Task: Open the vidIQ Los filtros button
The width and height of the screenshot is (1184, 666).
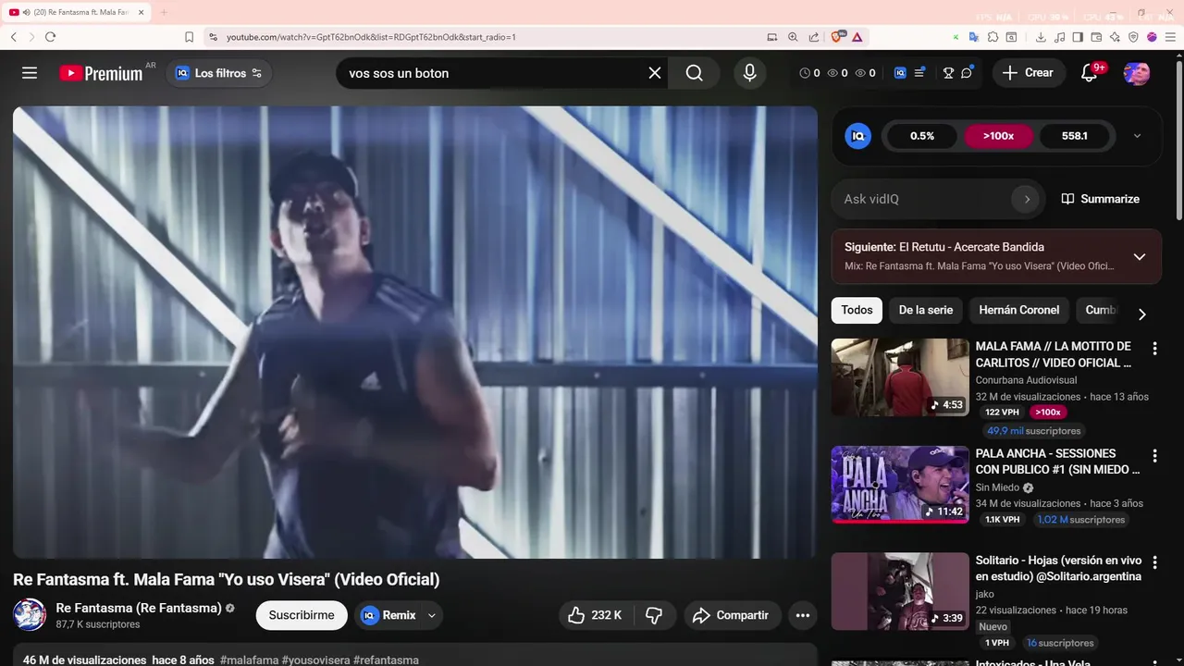Action: [219, 73]
